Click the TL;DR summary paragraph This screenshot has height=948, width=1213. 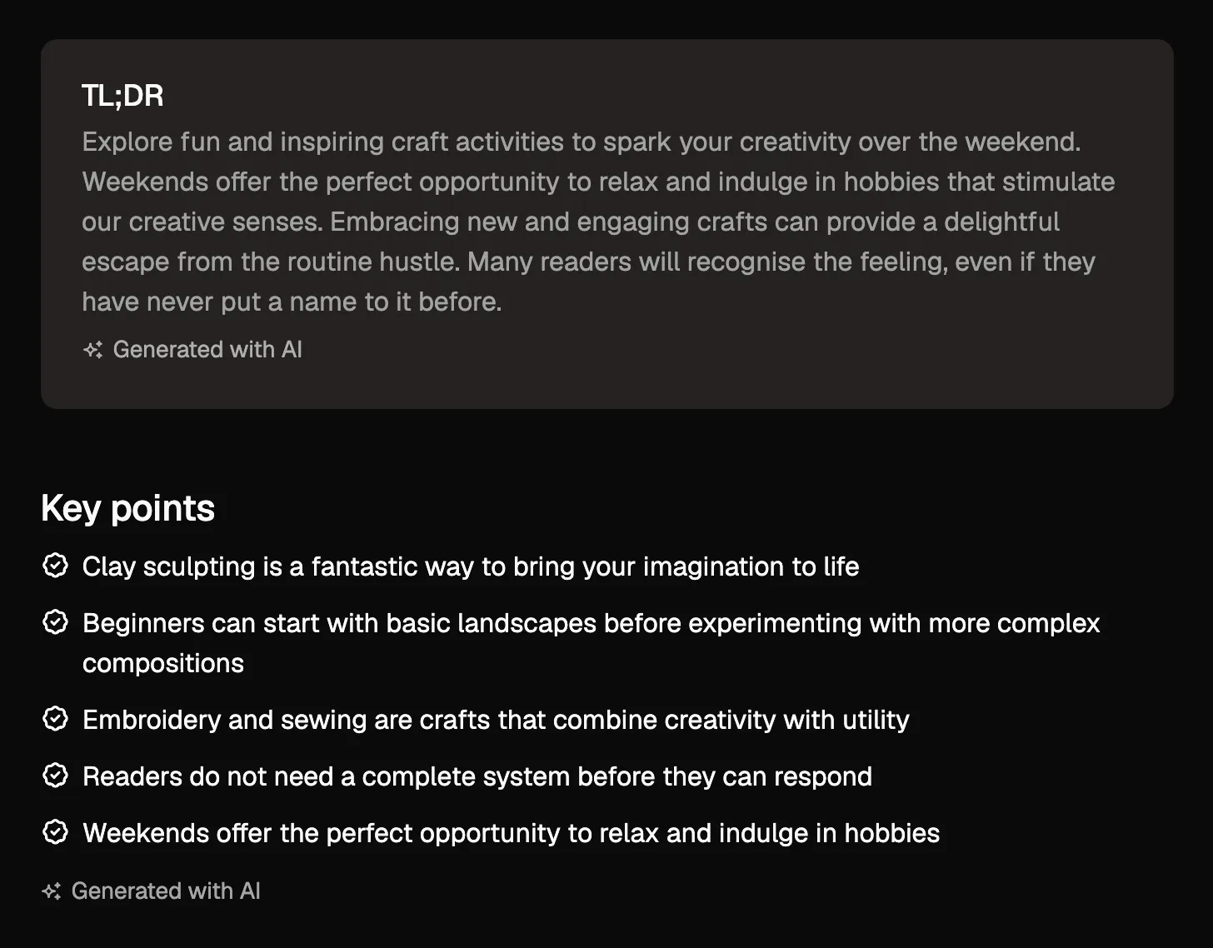tap(598, 222)
